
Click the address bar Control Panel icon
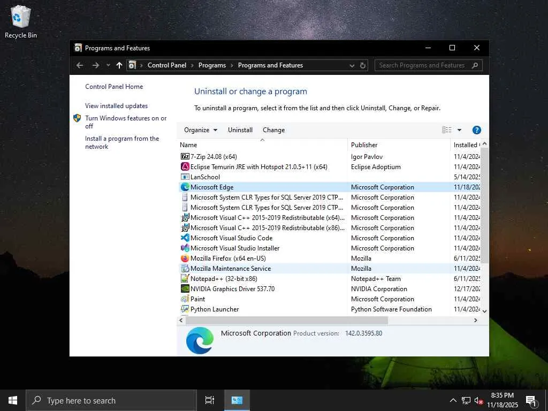coord(132,65)
